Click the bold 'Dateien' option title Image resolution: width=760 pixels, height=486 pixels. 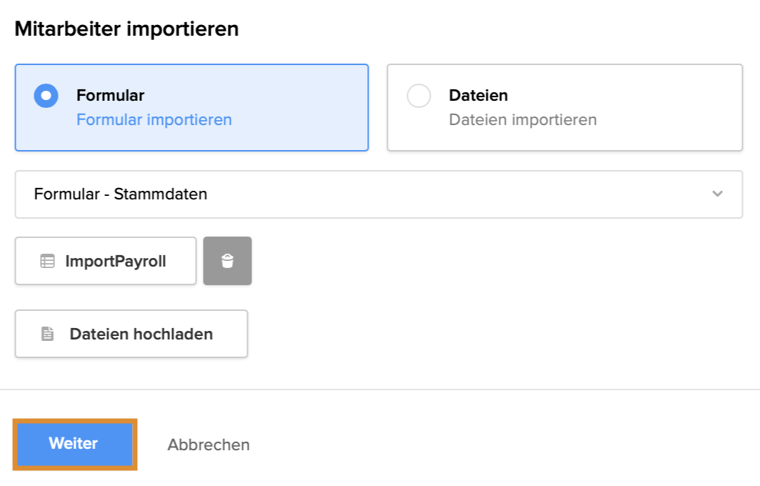(x=479, y=95)
